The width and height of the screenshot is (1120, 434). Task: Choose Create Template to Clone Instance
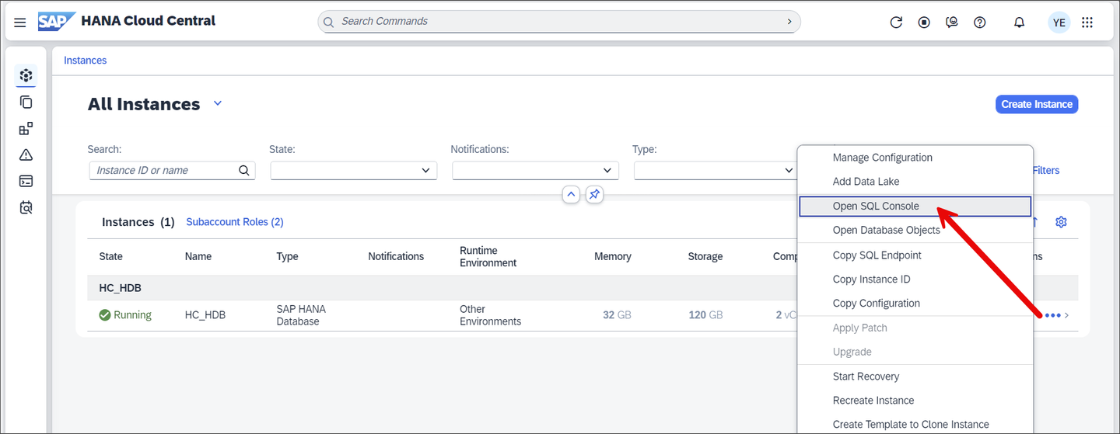point(915,424)
